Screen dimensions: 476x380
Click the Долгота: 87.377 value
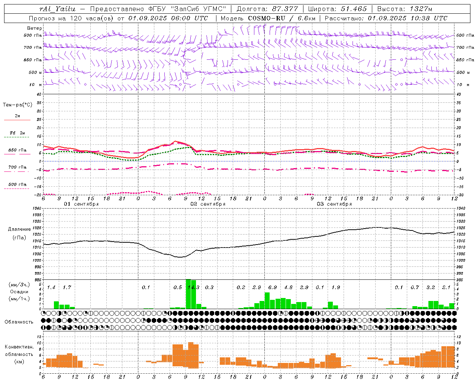[267, 9]
